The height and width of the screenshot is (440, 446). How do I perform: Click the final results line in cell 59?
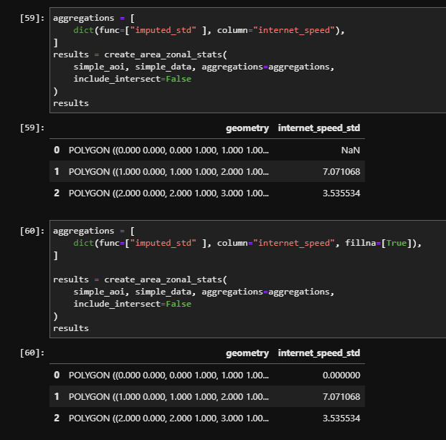coord(71,103)
